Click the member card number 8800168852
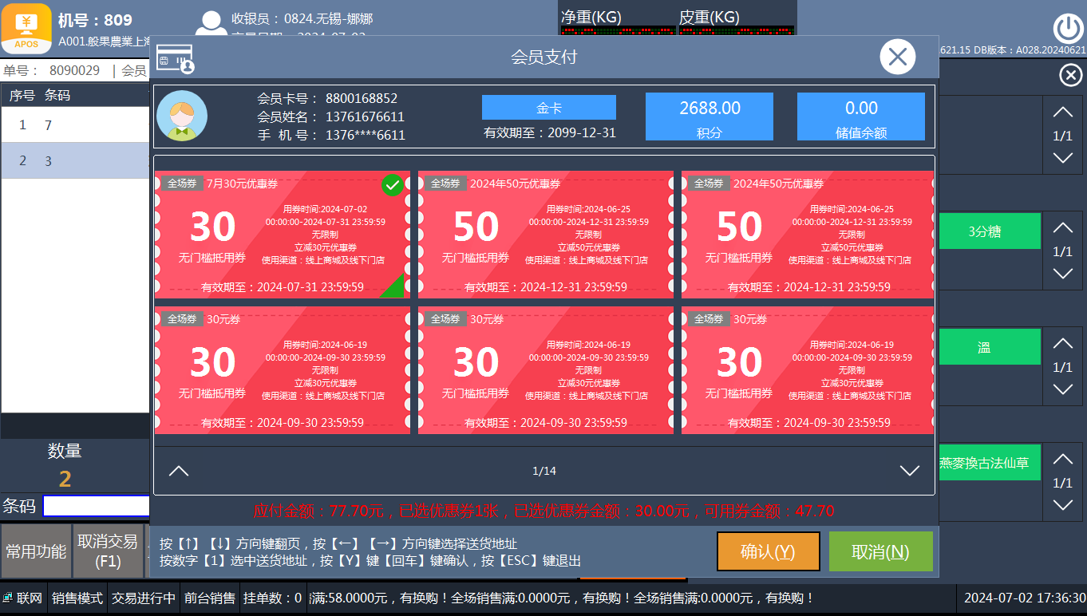This screenshot has height=616, width=1087. click(x=362, y=99)
